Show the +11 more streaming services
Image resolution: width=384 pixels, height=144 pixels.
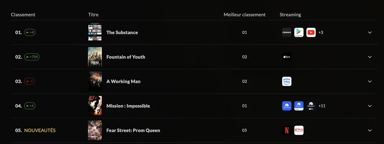(322, 106)
